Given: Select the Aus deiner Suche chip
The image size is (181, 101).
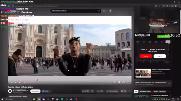Looking at the screenshot, I should click(x=145, y=91).
